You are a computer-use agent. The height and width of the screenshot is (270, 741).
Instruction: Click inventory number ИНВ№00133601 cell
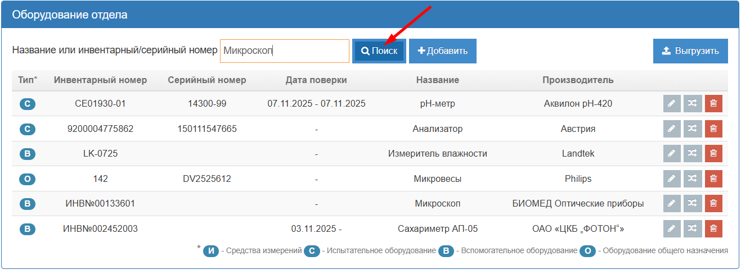(x=100, y=204)
